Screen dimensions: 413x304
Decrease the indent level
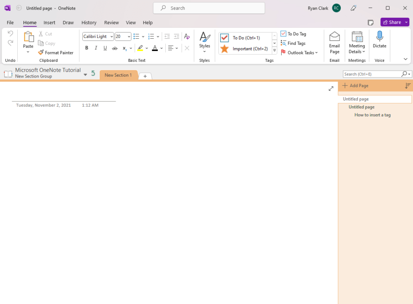tap(167, 36)
